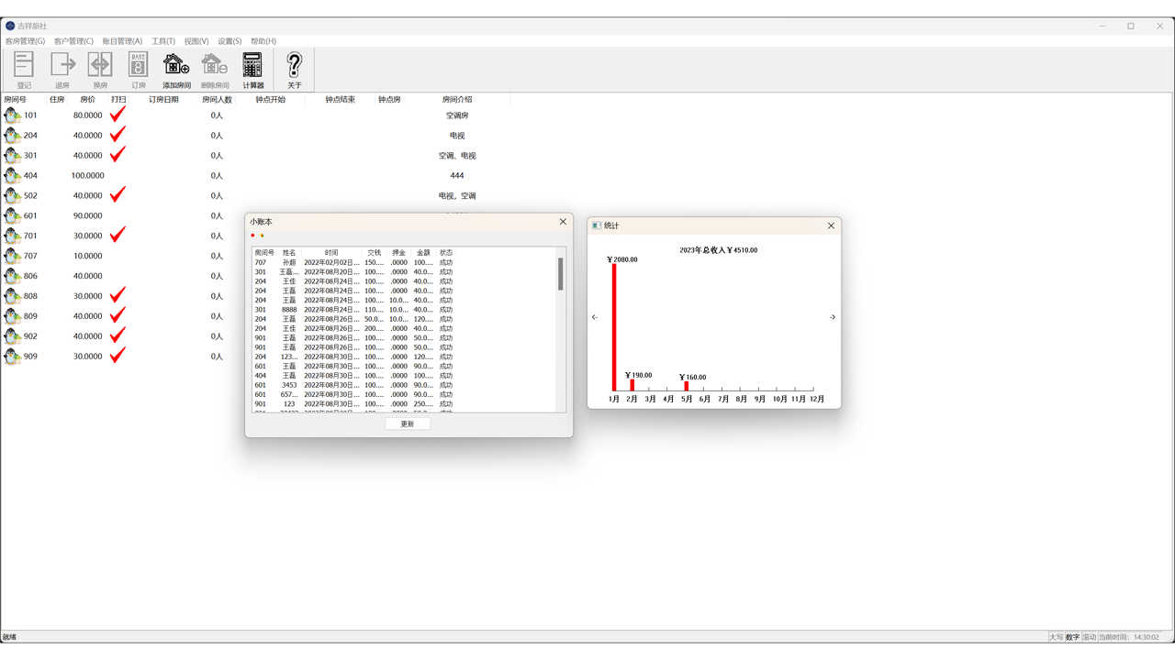The height and width of the screenshot is (660, 1175).
Task: Show previous year with the left arrow in 统计
Action: point(595,317)
